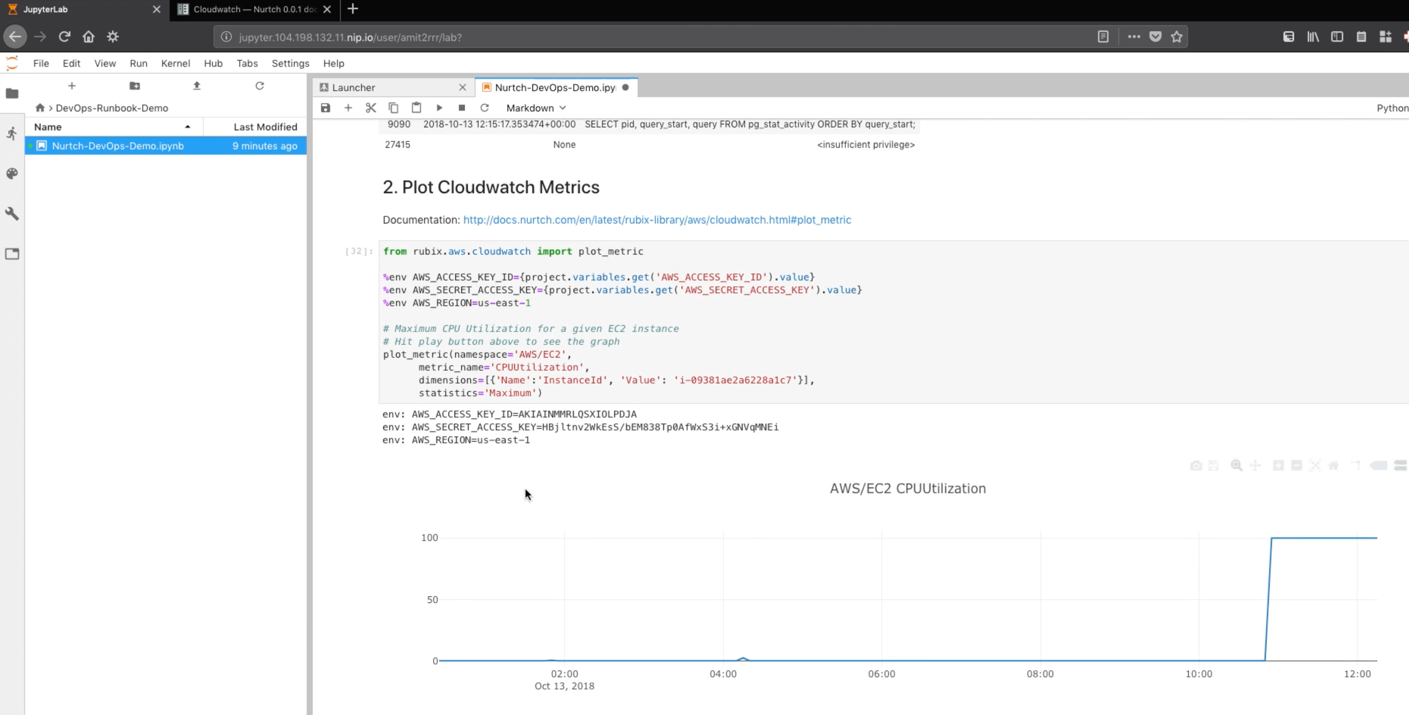Viewport: 1409px width, 715px height.
Task: Open the commands palette sidebar icon
Action: (x=12, y=173)
